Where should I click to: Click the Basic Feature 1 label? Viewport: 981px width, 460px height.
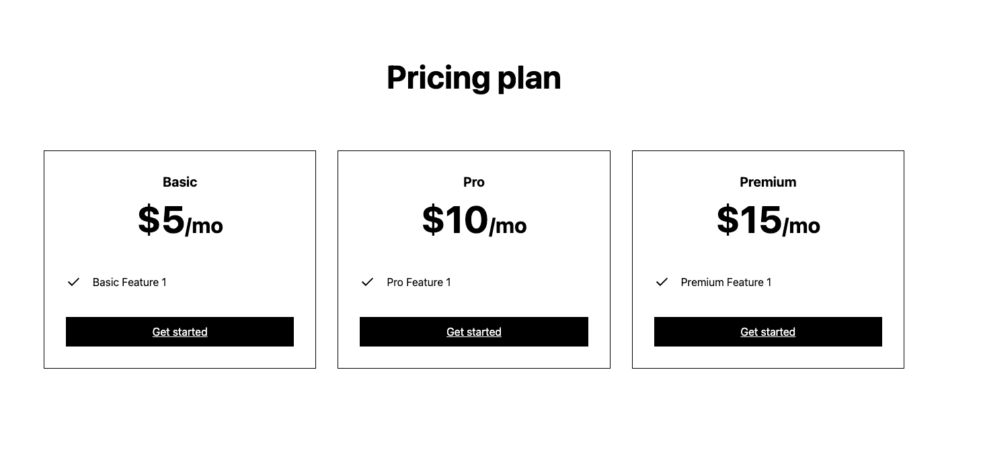[x=129, y=282]
